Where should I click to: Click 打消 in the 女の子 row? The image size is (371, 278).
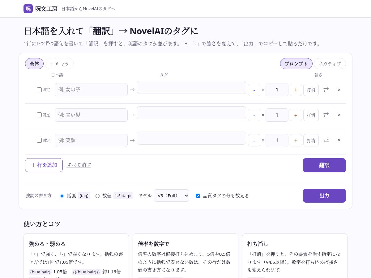click(311, 90)
